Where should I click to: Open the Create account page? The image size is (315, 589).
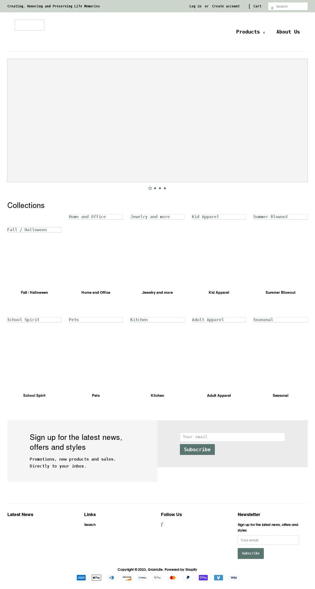(x=226, y=6)
